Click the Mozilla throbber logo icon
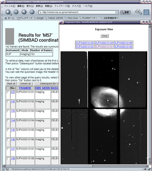 pos(146,12)
